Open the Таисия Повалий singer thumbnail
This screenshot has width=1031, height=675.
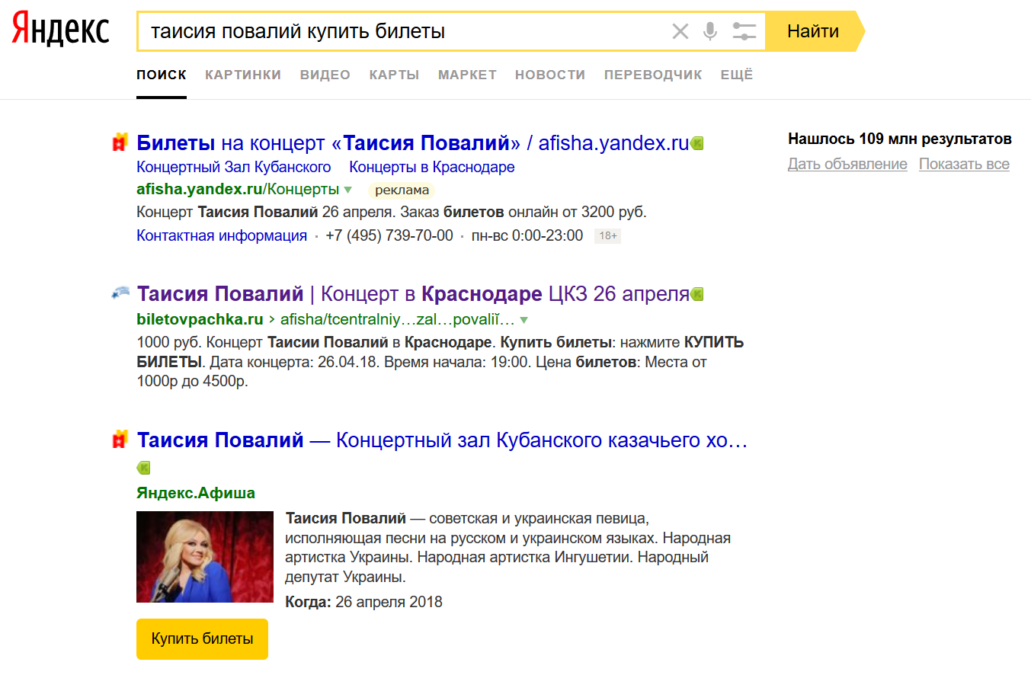[205, 557]
